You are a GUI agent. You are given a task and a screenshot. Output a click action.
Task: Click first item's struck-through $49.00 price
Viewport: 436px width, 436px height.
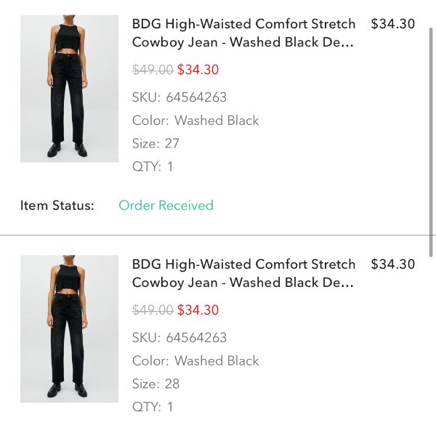point(153,70)
